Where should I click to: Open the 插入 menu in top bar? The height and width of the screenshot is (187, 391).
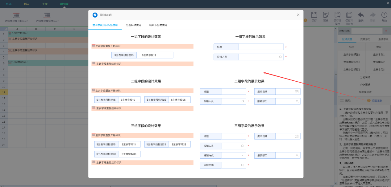click(x=27, y=4)
